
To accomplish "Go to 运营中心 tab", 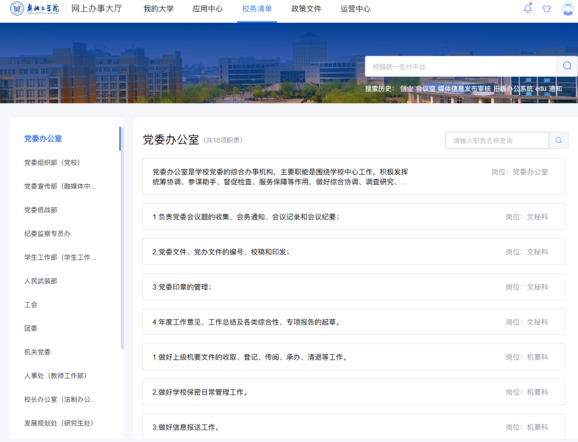I will (356, 9).
